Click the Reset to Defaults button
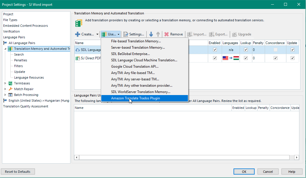The height and width of the screenshot is (178, 306). coord(18,172)
